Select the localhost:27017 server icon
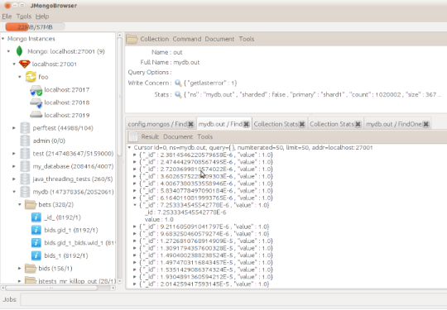The height and width of the screenshot is (310, 447). point(36,90)
